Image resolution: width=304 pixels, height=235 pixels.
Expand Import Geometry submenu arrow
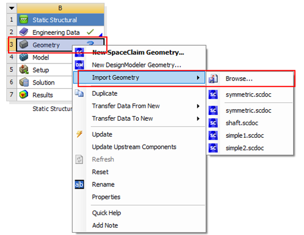198,78
